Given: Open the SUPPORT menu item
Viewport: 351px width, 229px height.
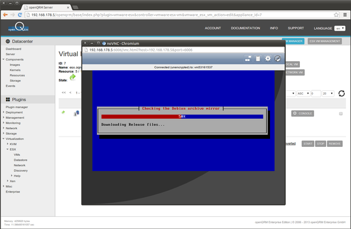Looking at the screenshot, I should 295,28.
